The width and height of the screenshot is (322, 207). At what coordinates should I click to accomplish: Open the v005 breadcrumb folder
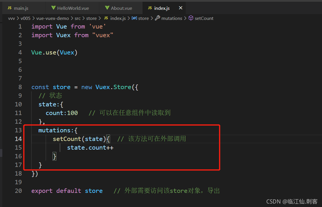(25, 18)
